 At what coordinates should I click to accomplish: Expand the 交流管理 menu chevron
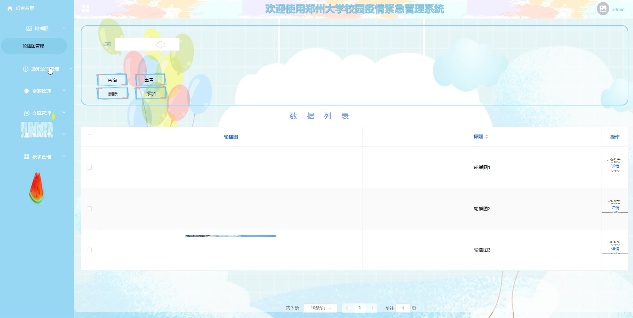click(64, 112)
